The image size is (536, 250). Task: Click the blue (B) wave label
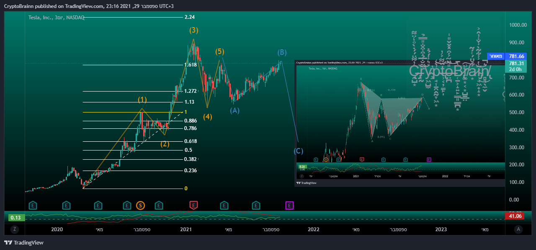282,52
